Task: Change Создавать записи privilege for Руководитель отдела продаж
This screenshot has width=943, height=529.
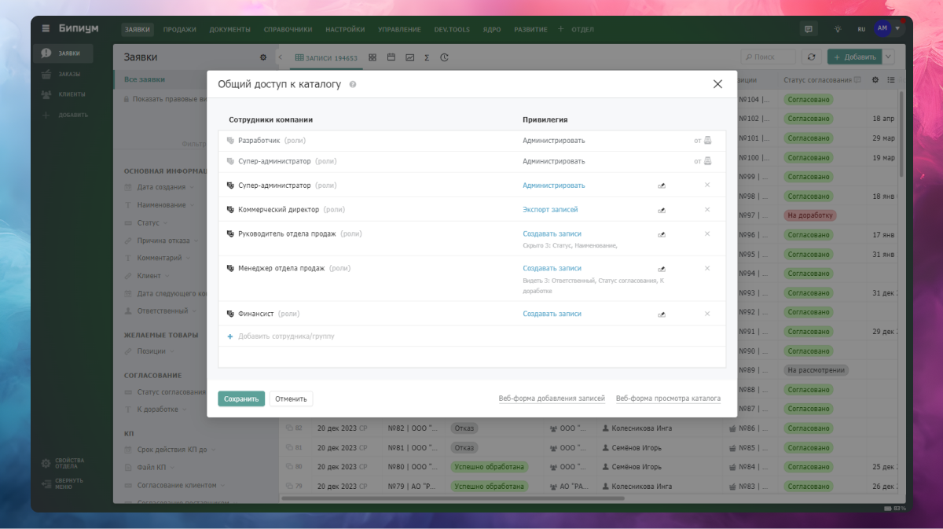Action: pyautogui.click(x=552, y=233)
